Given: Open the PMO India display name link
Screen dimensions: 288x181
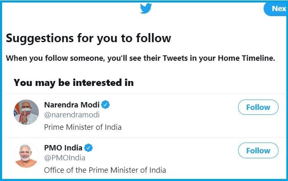Looking at the screenshot, I should click(x=63, y=148).
